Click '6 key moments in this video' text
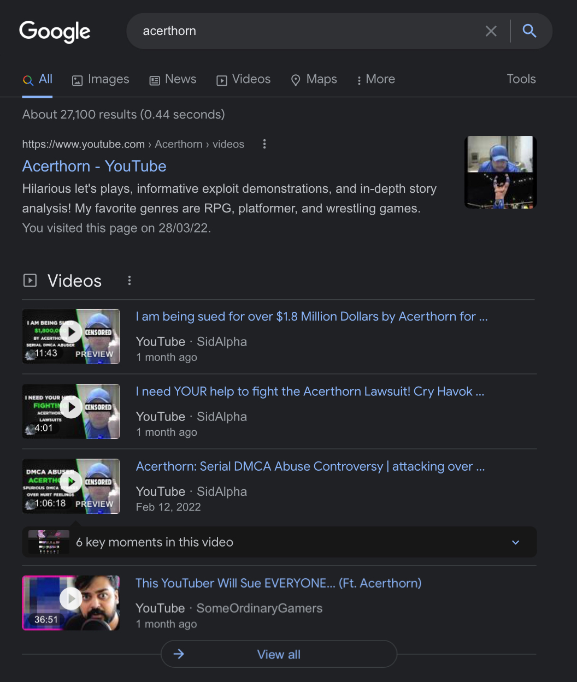This screenshot has width=577, height=682. (x=155, y=542)
